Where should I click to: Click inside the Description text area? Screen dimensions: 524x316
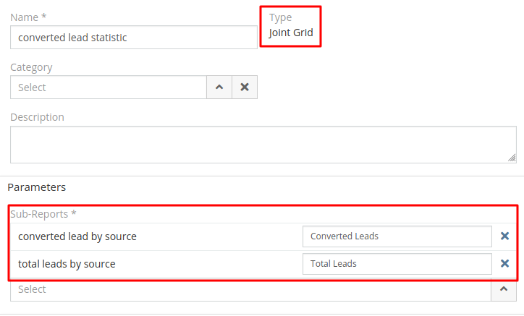[x=261, y=145]
